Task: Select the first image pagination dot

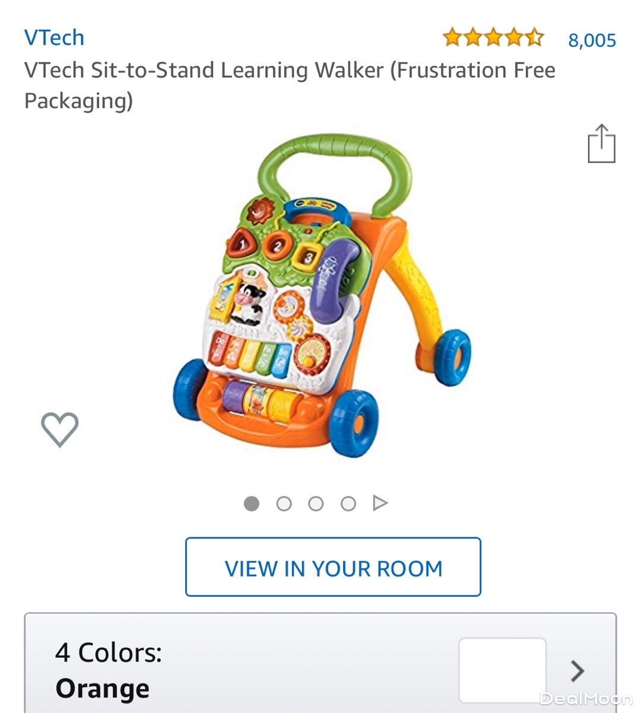Action: pyautogui.click(x=252, y=504)
